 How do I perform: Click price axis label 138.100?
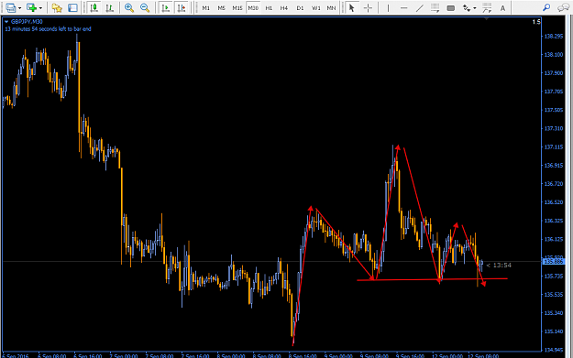pos(554,55)
